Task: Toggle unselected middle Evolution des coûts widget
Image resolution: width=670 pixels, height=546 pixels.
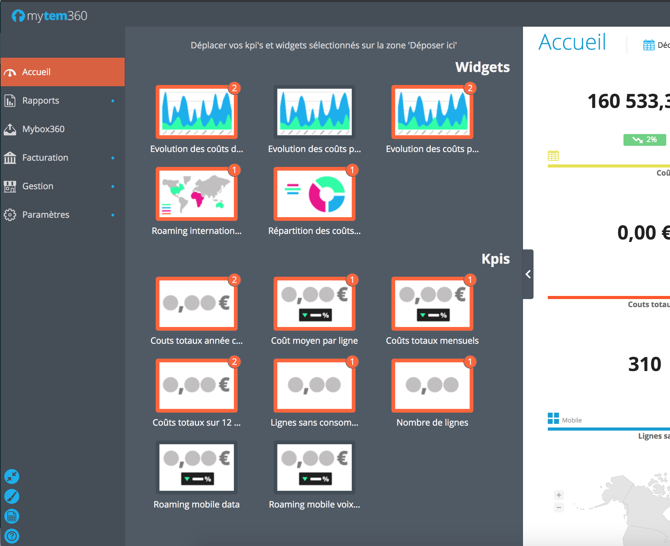Action: pyautogui.click(x=315, y=112)
